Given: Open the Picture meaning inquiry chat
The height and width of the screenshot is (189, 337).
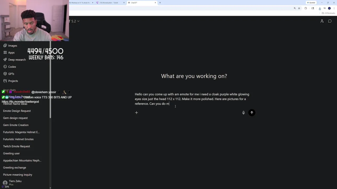Looking at the screenshot, I should [x=18, y=175].
